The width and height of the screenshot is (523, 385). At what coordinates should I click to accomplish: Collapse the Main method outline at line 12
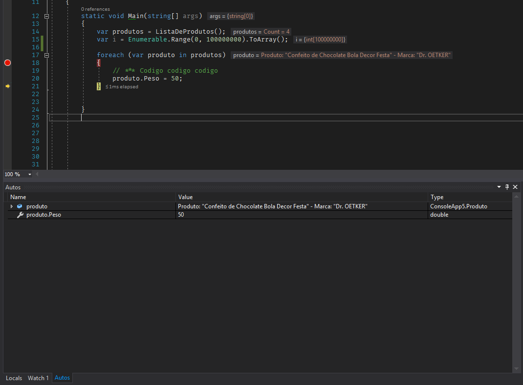(47, 16)
